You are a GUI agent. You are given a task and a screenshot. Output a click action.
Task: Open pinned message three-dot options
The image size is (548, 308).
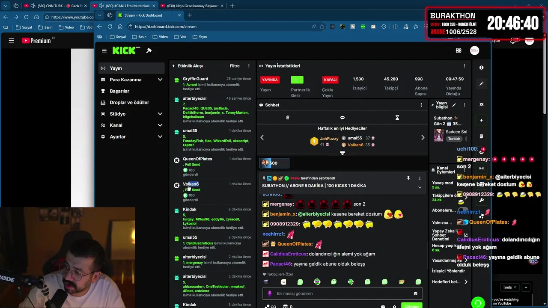420,178
